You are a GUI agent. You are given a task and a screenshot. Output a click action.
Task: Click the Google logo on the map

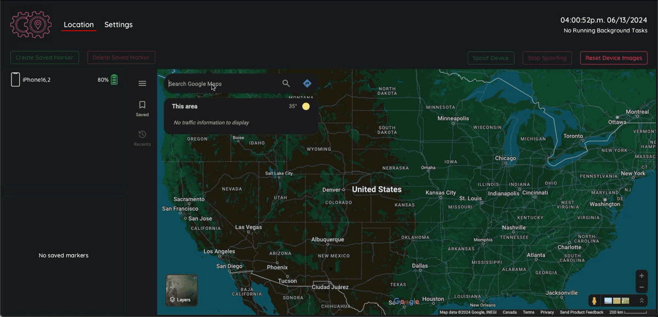(x=406, y=302)
